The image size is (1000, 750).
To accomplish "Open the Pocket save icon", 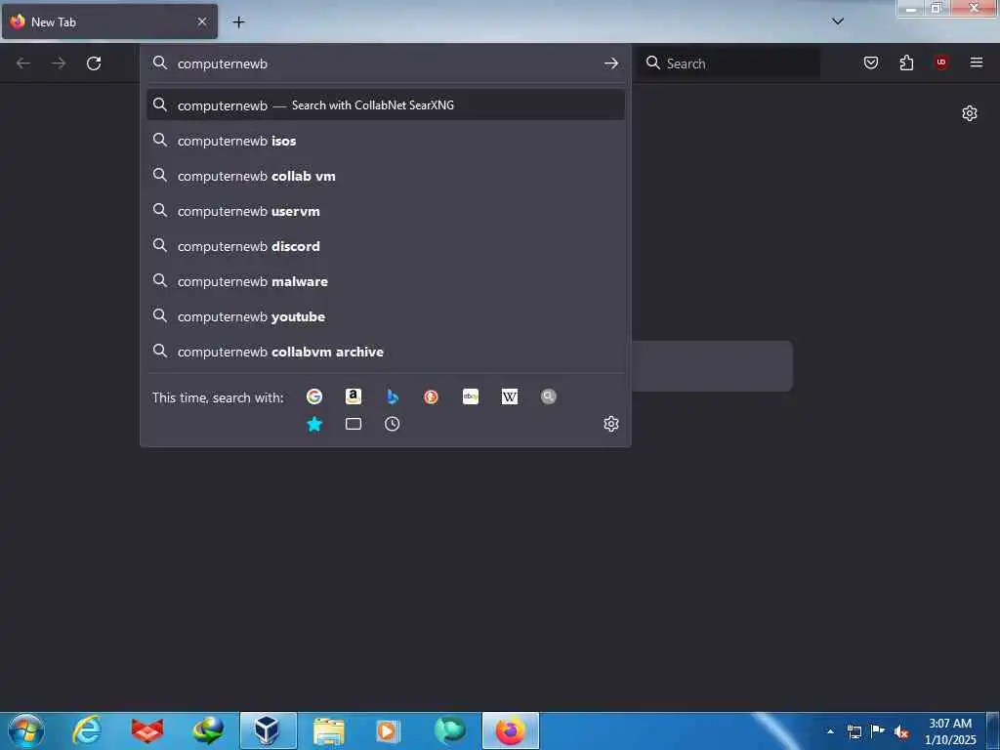I will 871,62.
